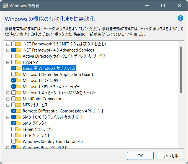188x164 pixels.
Task: Click folder icon beside MultiPoint Connector
Action: tap(19, 99)
